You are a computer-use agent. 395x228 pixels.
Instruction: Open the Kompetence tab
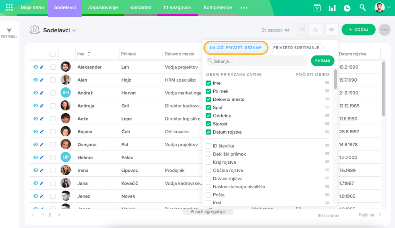point(218,8)
